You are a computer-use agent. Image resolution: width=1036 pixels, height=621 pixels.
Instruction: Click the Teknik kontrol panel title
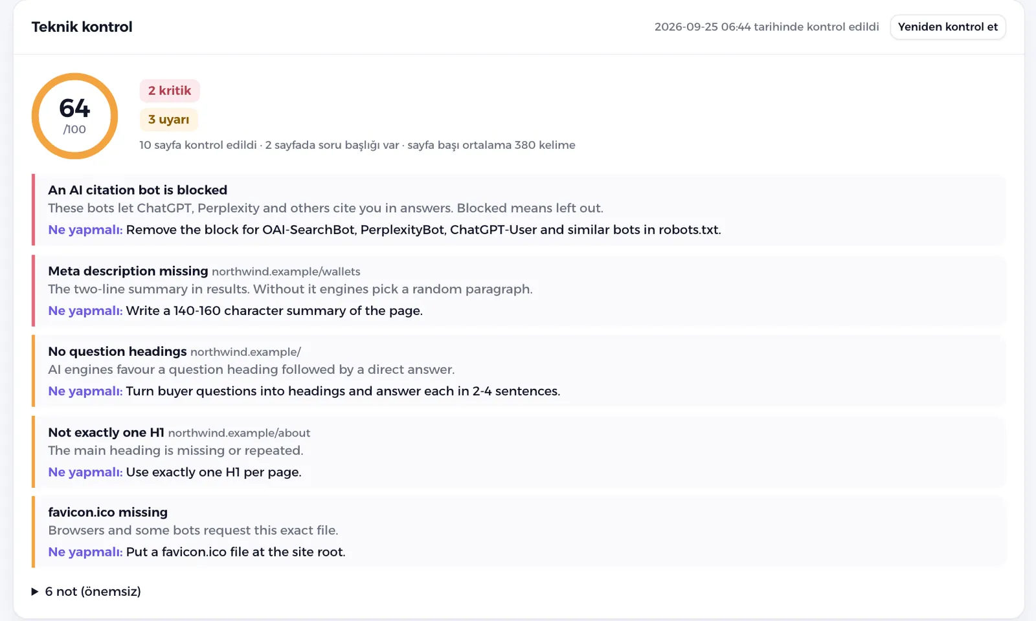tap(82, 27)
